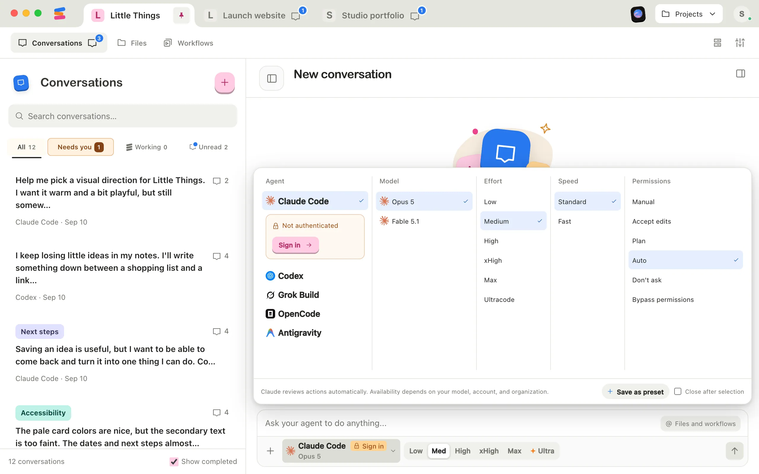This screenshot has height=474, width=759.
Task: Filter by Needs you conversations
Action: click(x=81, y=147)
